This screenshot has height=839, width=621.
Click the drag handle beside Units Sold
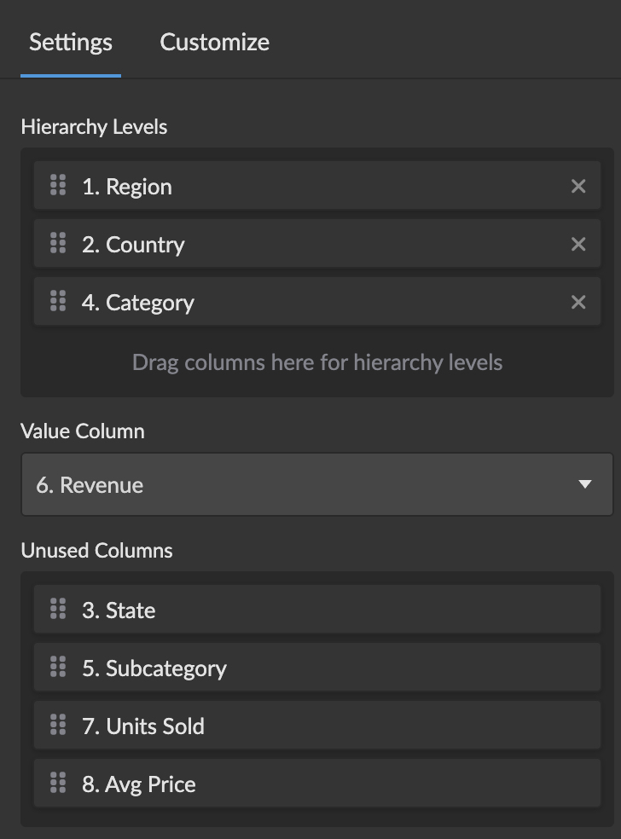coord(58,726)
